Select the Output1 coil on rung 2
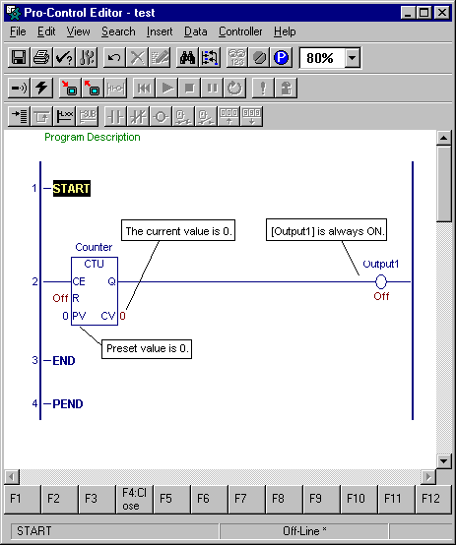The height and width of the screenshot is (545, 456). 381,282
